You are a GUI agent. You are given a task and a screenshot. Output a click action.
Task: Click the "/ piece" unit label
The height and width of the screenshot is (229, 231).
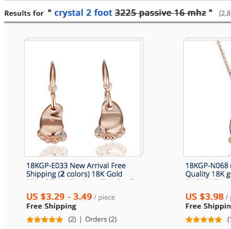click(x=104, y=198)
